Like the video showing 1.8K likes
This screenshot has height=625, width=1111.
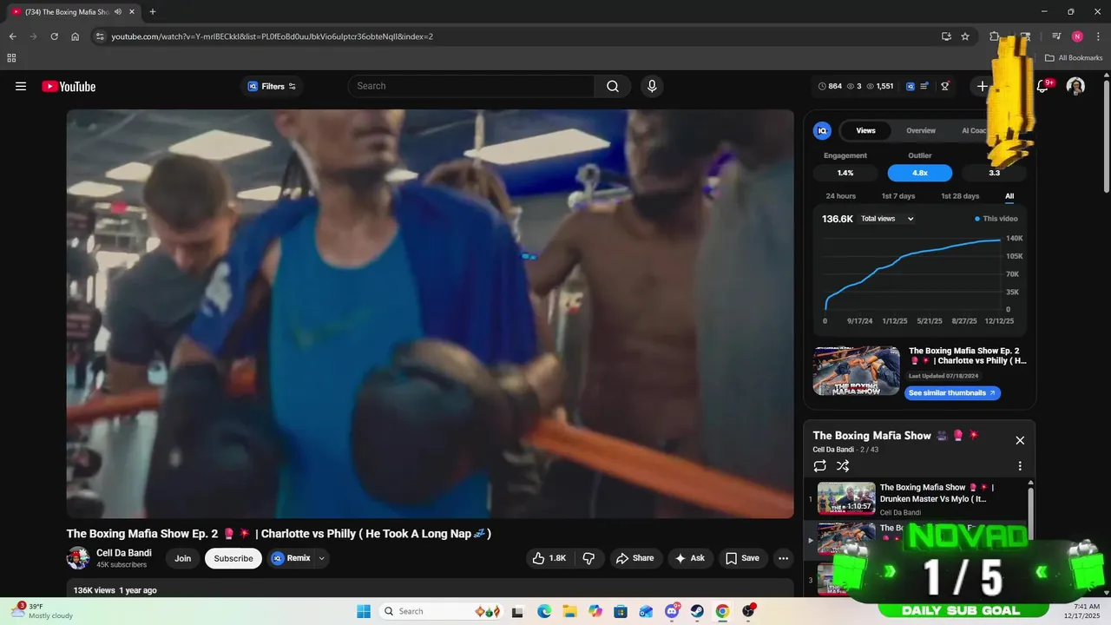pos(549,558)
